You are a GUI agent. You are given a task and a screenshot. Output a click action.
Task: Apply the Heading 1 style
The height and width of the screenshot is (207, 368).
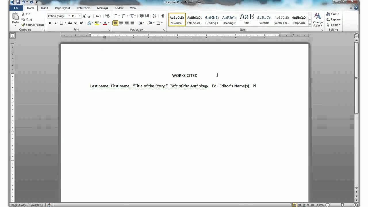pos(212,20)
